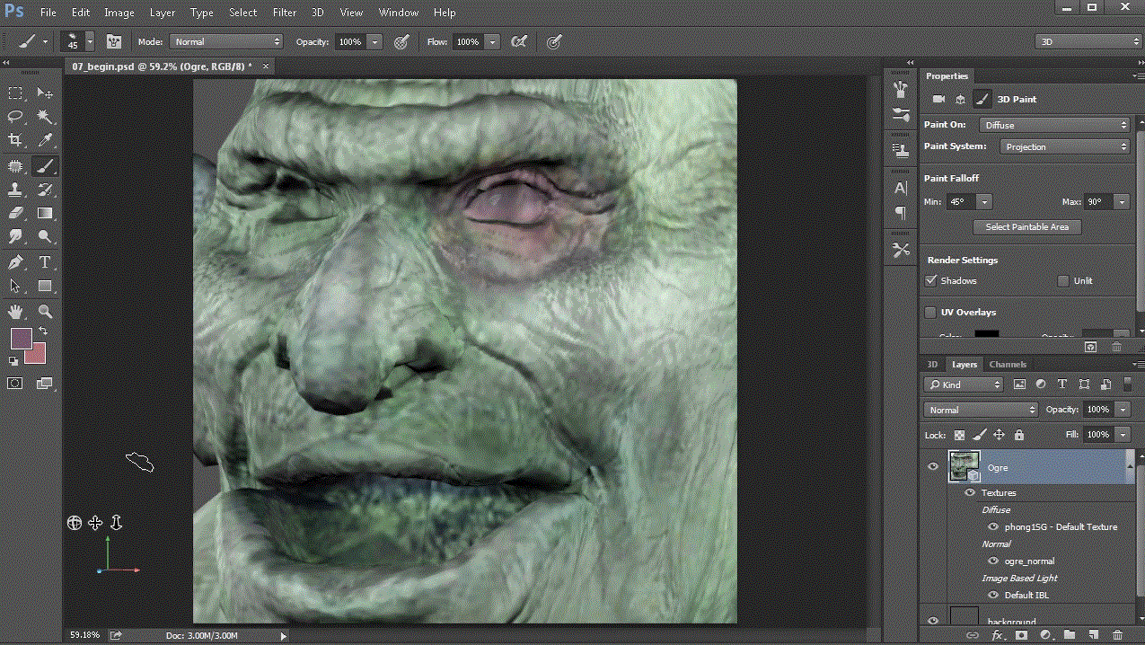Select the Gradient tool
The width and height of the screenshot is (1145, 645).
pos(45,214)
